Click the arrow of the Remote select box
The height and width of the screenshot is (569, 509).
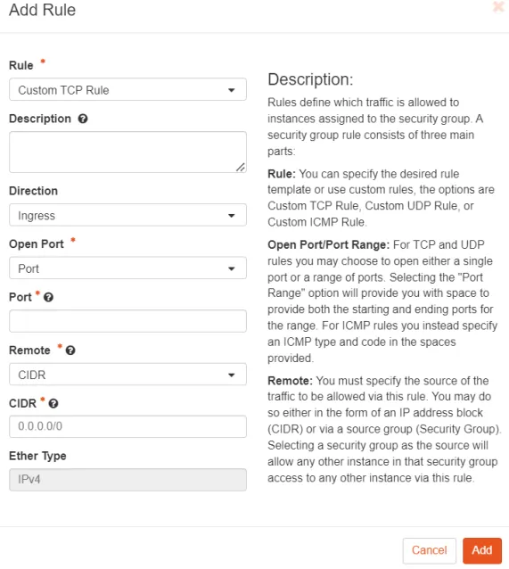click(232, 375)
